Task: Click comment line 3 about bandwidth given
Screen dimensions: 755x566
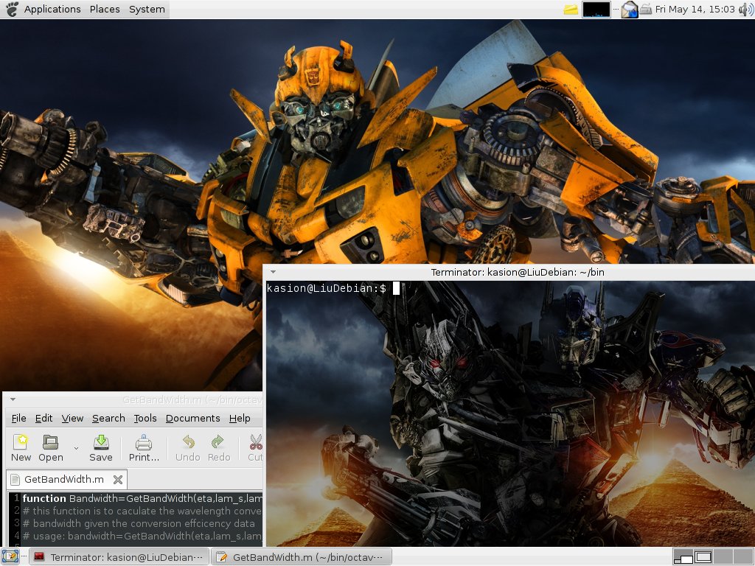Action: tap(139, 524)
